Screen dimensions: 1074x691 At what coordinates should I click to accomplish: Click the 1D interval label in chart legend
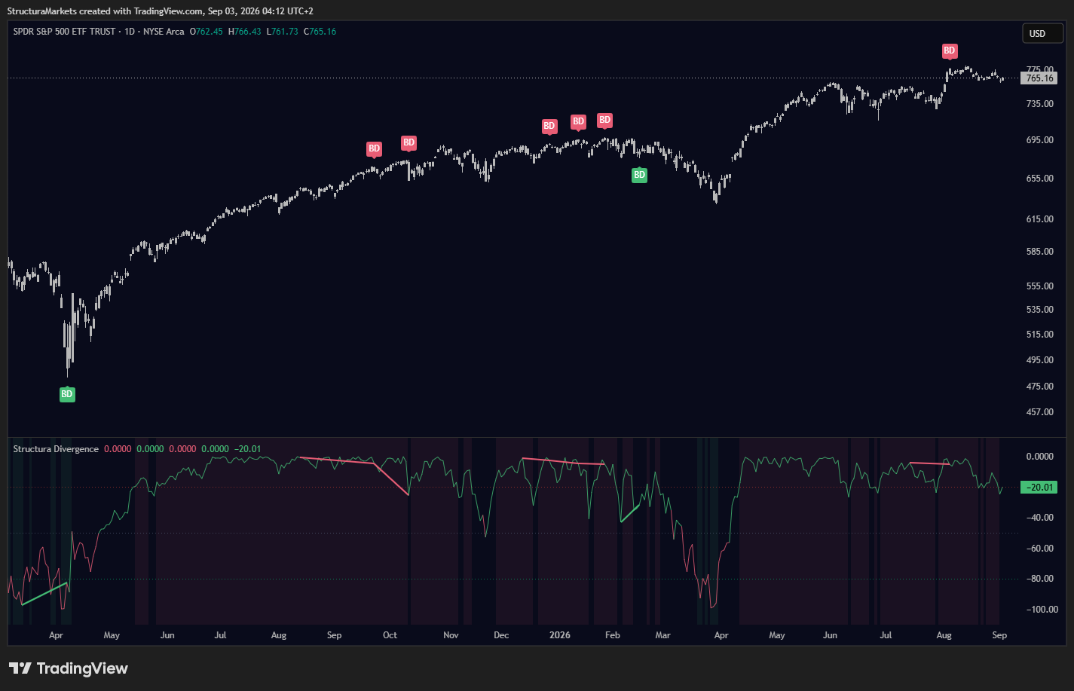[x=130, y=32]
